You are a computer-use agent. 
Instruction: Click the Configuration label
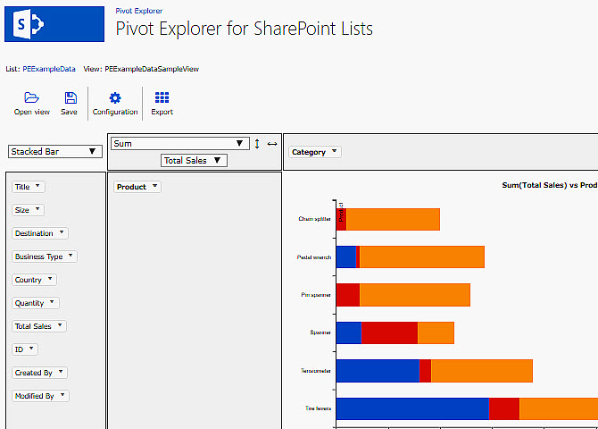pyautogui.click(x=115, y=112)
